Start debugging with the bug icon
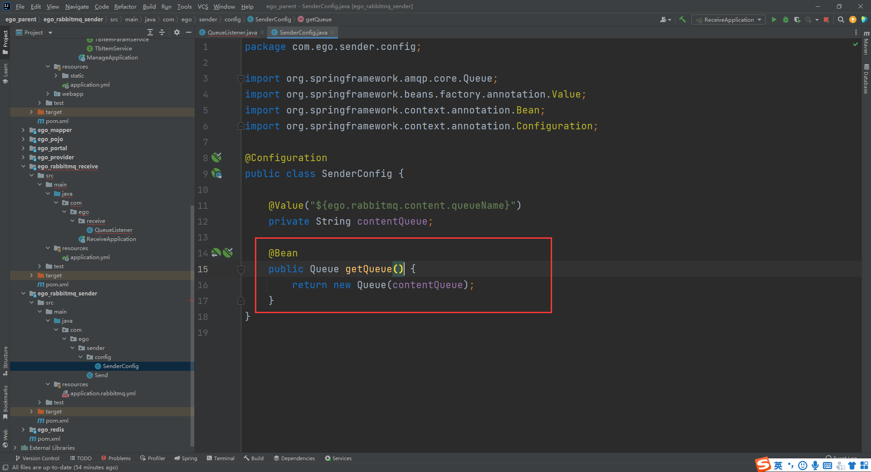 [x=786, y=20]
